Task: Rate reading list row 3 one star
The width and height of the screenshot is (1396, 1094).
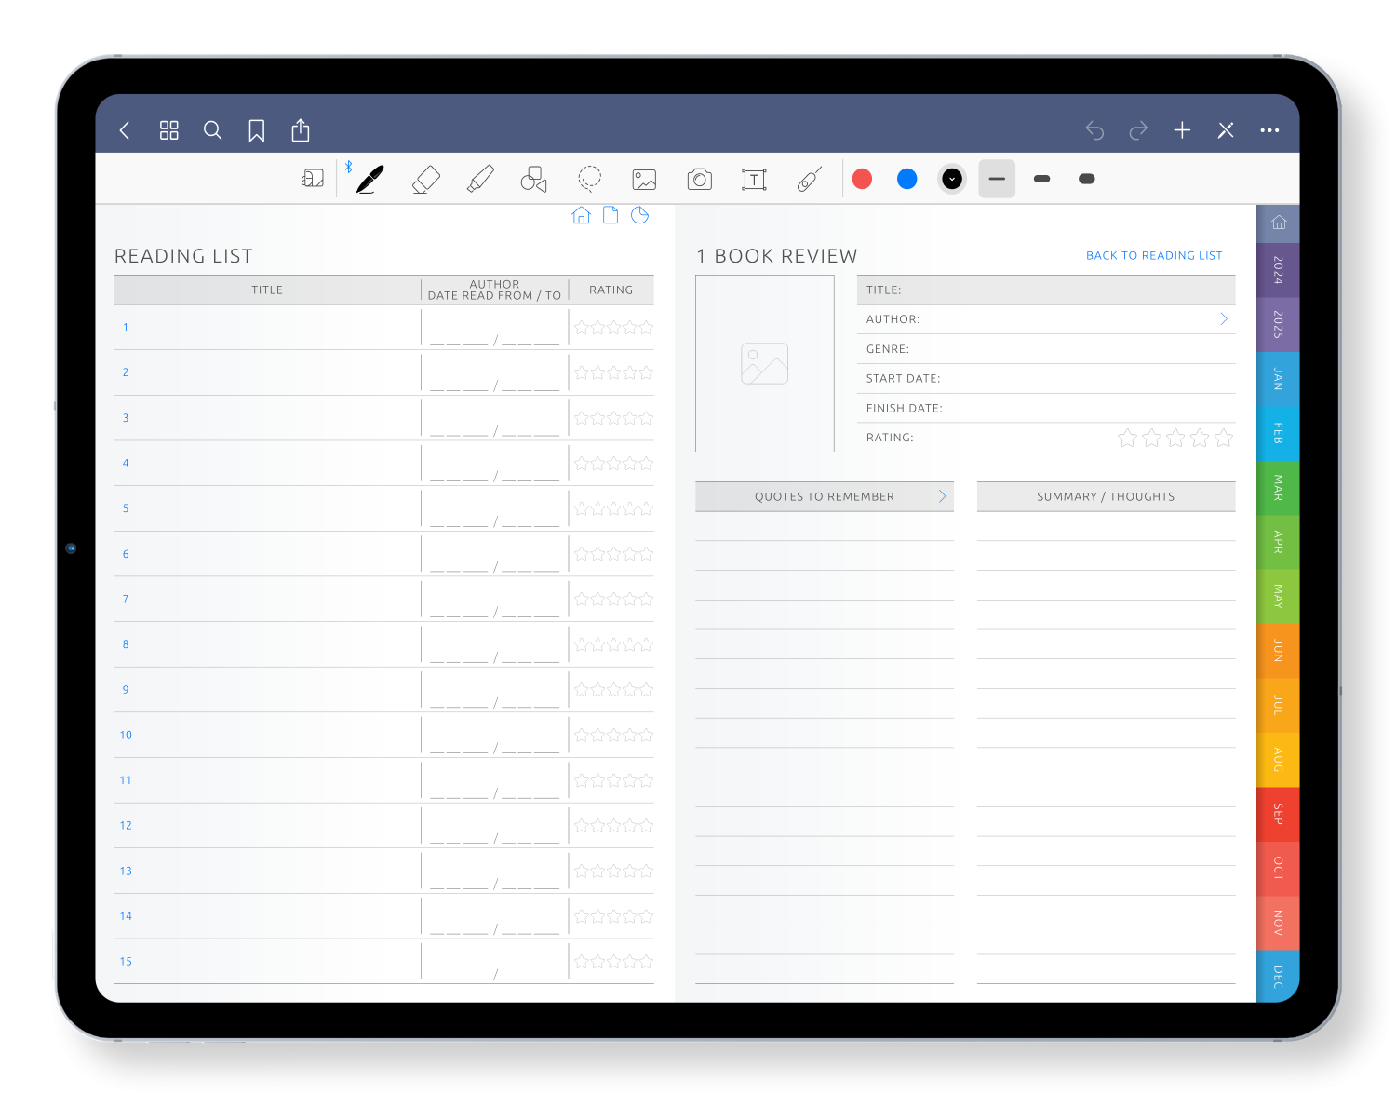Action: tap(582, 418)
